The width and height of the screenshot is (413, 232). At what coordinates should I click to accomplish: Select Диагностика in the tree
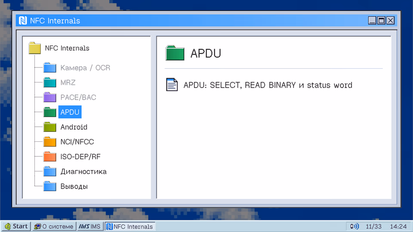point(83,171)
